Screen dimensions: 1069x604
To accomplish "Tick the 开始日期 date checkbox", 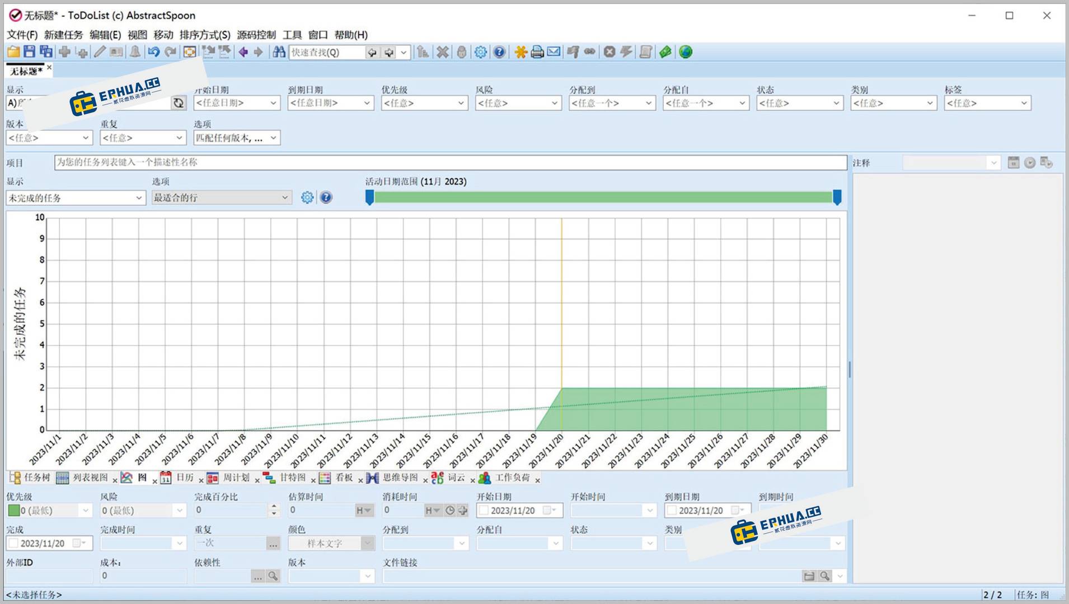I will [x=484, y=510].
